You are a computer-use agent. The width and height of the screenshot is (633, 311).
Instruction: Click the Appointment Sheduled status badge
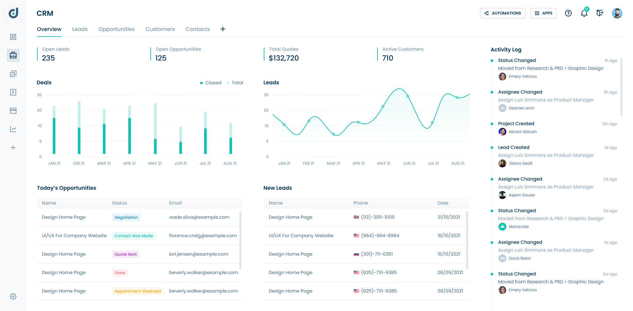(x=138, y=291)
